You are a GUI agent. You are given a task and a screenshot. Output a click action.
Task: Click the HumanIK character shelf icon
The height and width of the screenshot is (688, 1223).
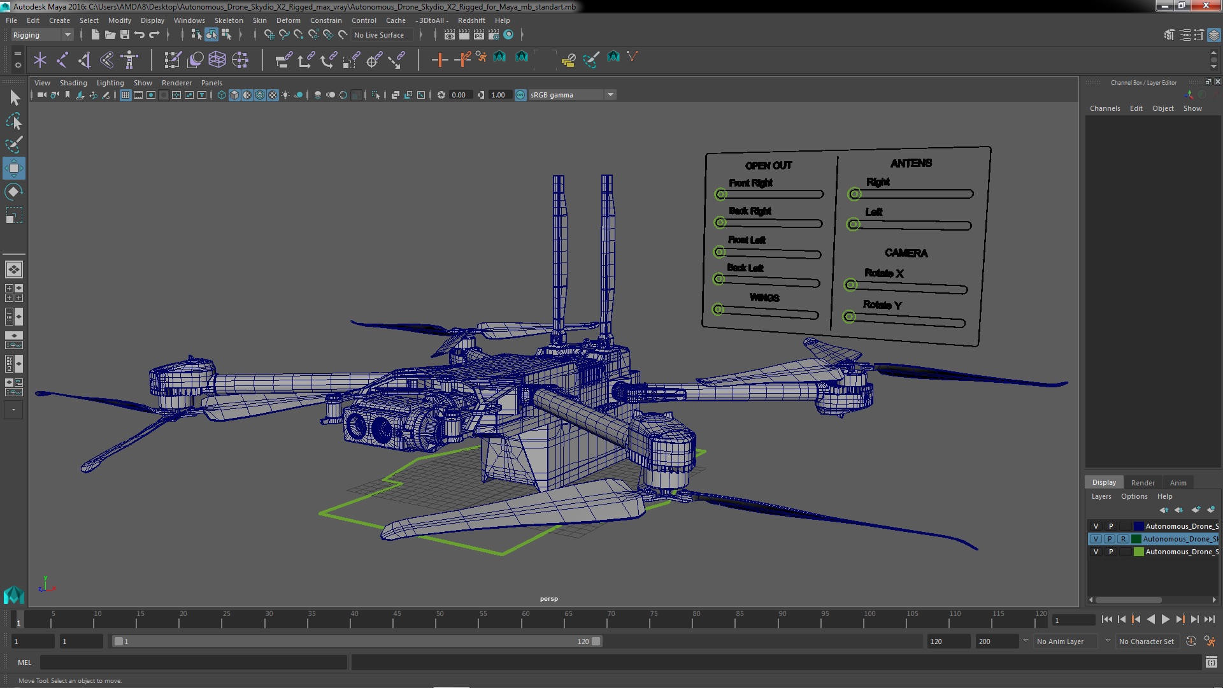(129, 60)
